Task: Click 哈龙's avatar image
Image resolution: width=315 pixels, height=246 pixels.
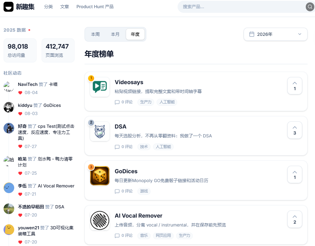Action: (x=9, y=161)
